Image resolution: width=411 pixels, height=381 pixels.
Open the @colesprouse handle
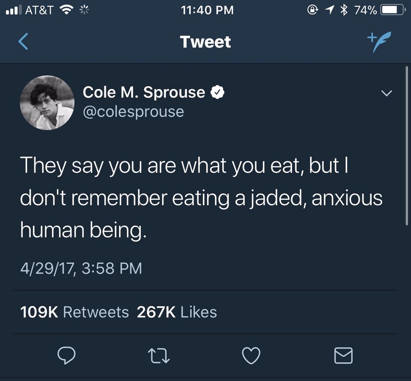tap(133, 112)
